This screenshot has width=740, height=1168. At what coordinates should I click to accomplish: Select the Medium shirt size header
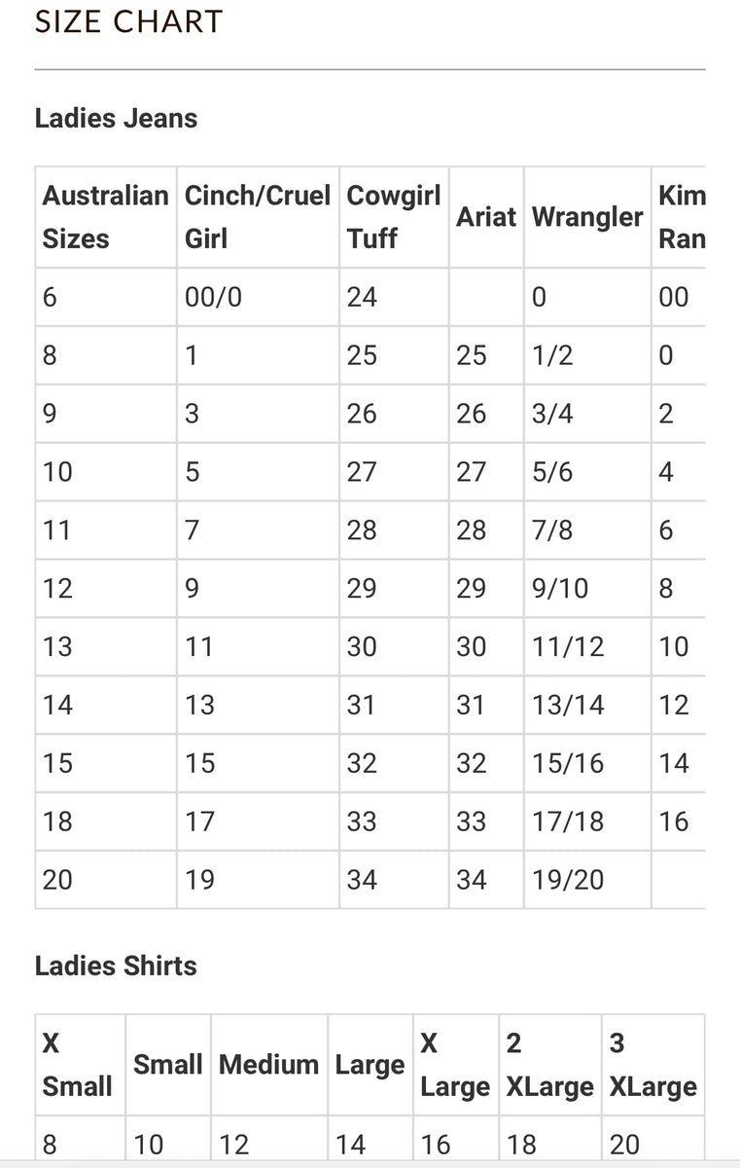pos(268,1065)
